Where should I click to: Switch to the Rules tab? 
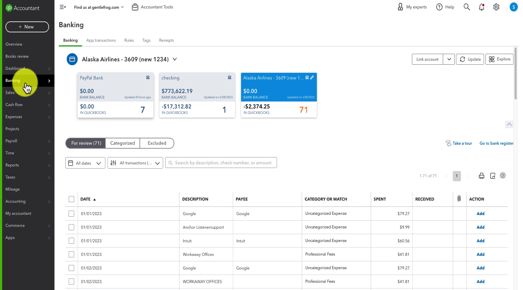[x=129, y=40]
